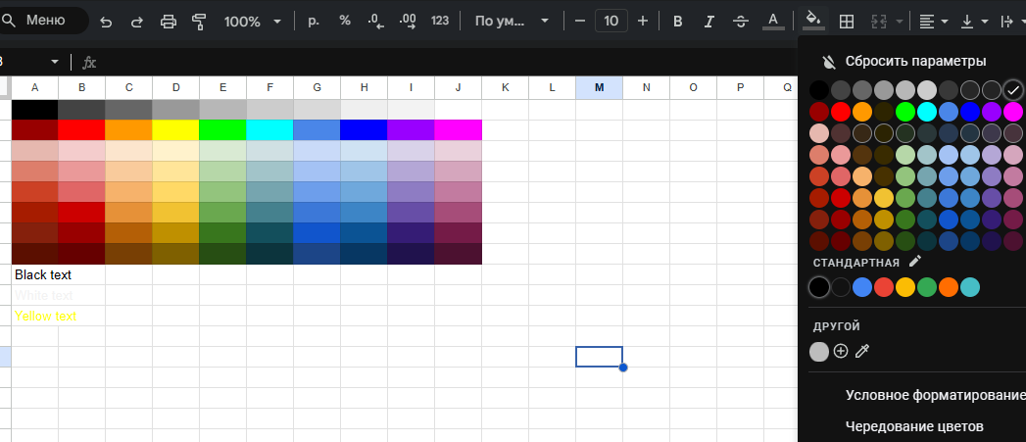This screenshot has height=442, width=1026.
Task: Select teal in the standard palette row
Action: 970,287
